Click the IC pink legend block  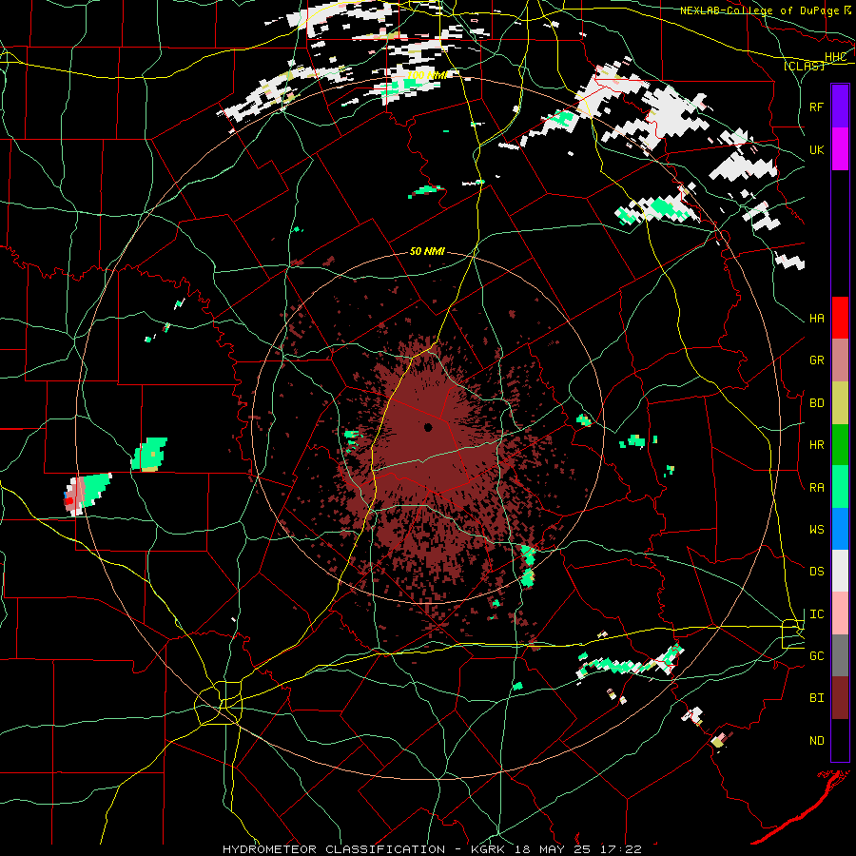point(840,613)
